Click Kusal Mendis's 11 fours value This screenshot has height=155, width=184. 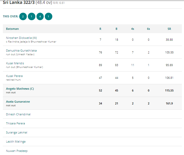133,65
